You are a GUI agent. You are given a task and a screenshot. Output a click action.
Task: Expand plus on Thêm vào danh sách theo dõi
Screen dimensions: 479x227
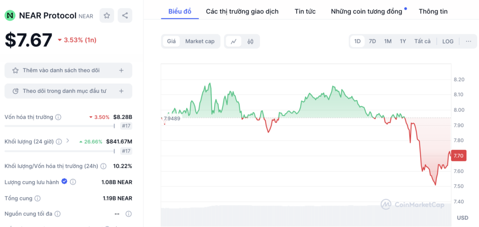(121, 71)
